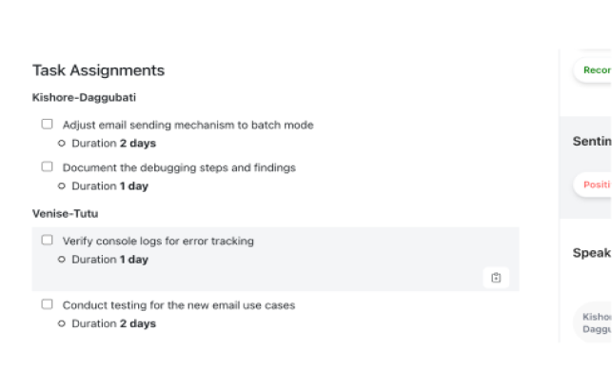Viewport: 612px width, 390px height.
Task: Click text Adjust email sending mechanism to batch mode
Action: pos(188,125)
